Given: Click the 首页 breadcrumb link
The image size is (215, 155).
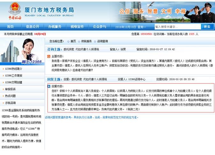Looking at the screenshot, I should [x=73, y=41].
